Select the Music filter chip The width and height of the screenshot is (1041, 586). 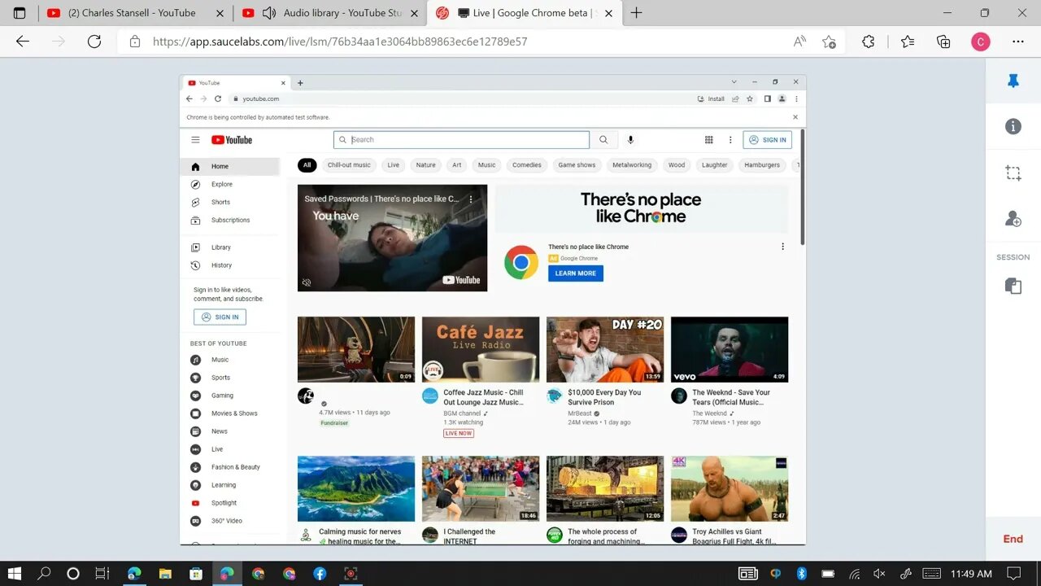pyautogui.click(x=486, y=165)
